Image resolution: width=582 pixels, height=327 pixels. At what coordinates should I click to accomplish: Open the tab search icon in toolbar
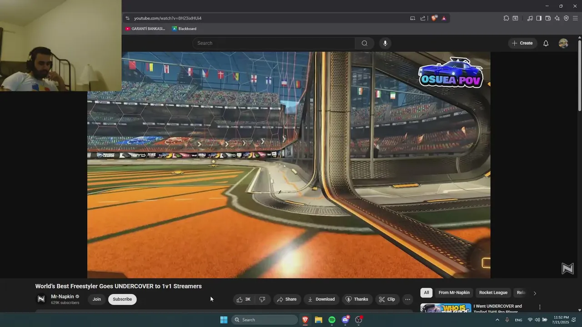coord(515,18)
